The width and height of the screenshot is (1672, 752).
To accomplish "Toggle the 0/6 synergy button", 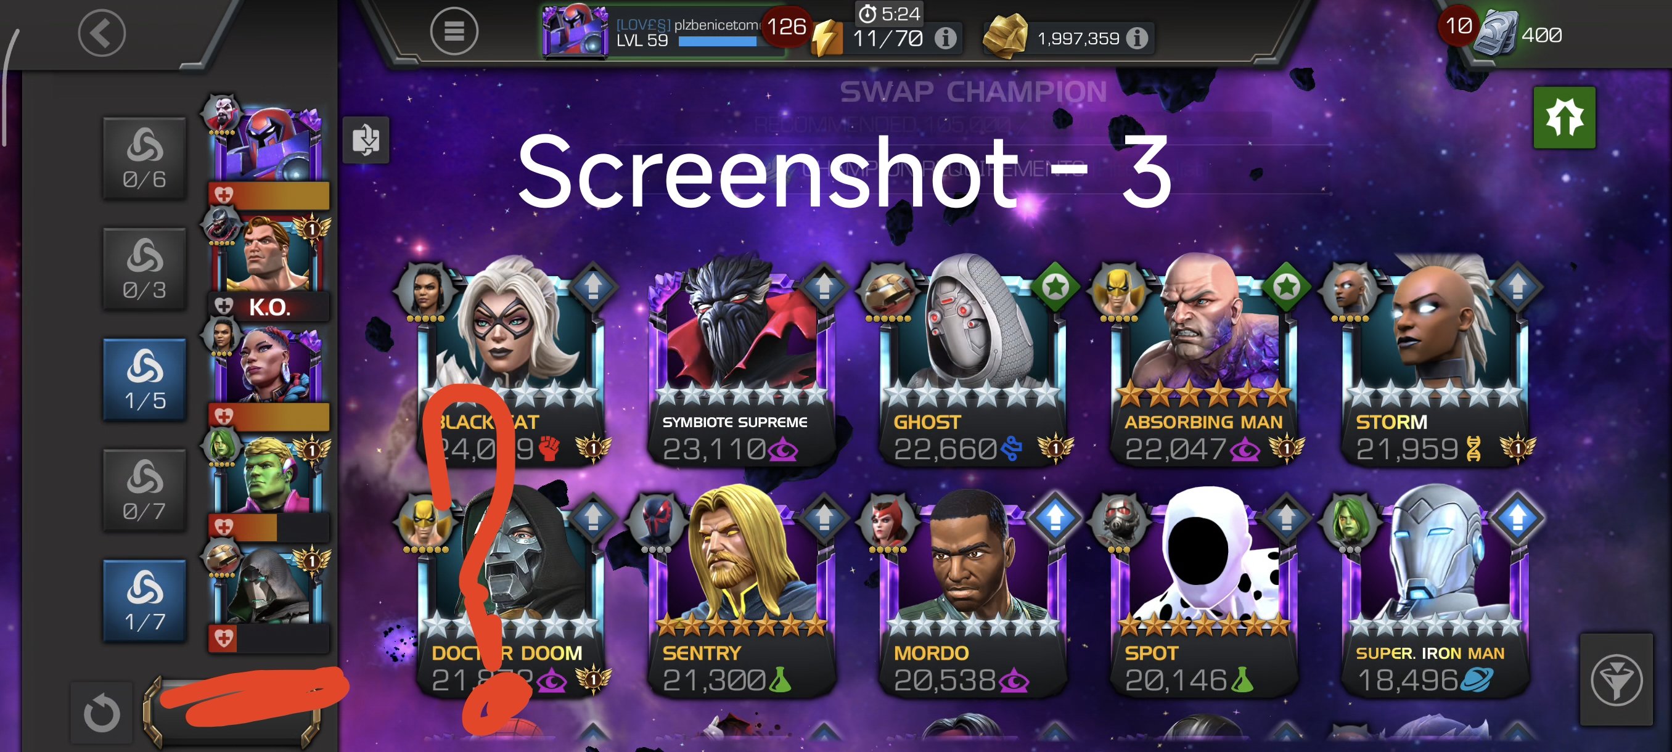I will click(145, 158).
